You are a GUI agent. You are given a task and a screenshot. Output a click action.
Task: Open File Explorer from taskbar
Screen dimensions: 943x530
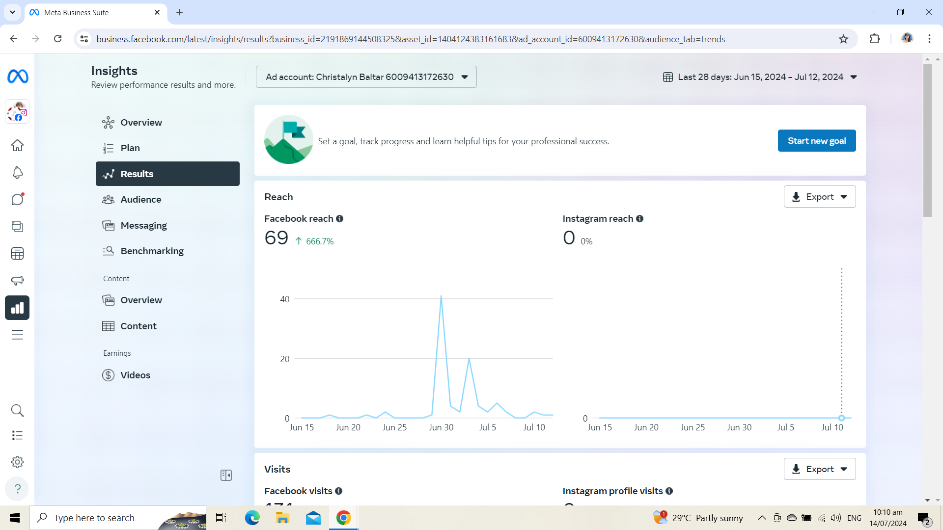tap(282, 518)
